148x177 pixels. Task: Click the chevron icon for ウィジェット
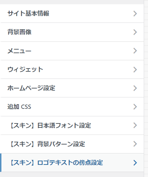pyautogui.click(x=135, y=70)
